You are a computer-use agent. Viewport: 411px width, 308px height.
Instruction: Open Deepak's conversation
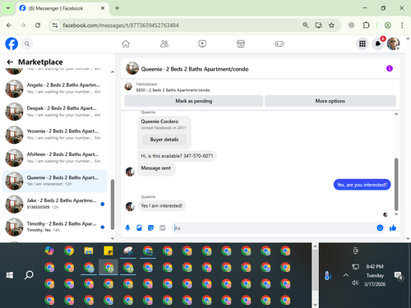tap(55, 112)
